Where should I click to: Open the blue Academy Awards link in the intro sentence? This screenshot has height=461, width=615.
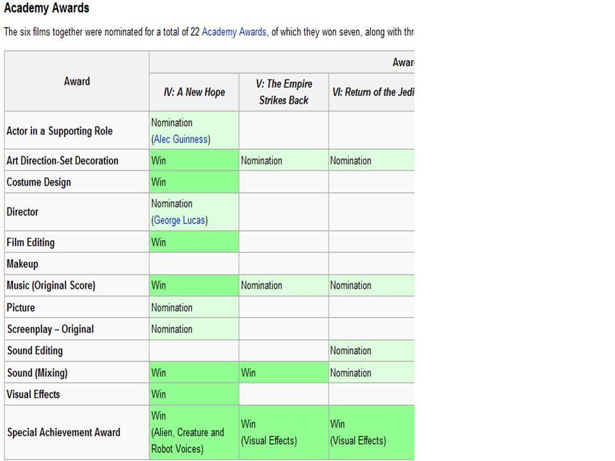click(x=234, y=32)
